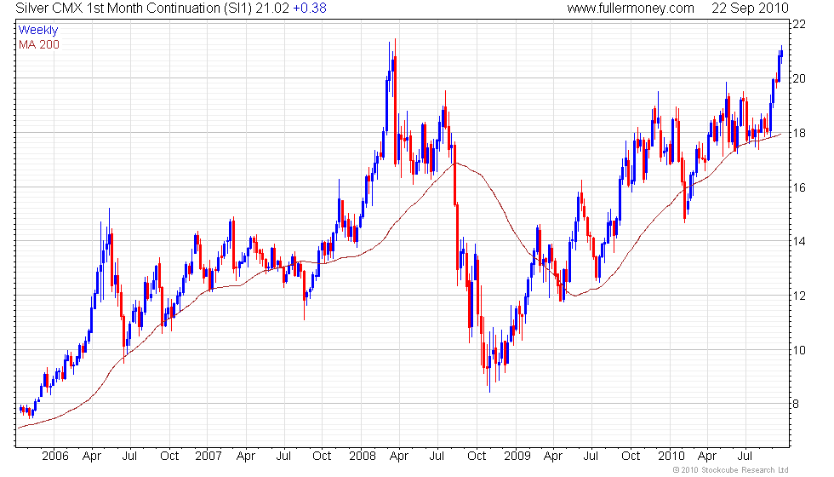This screenshot has width=834, height=477.
Task: Click the last price value '21.02'
Action: coord(272,9)
